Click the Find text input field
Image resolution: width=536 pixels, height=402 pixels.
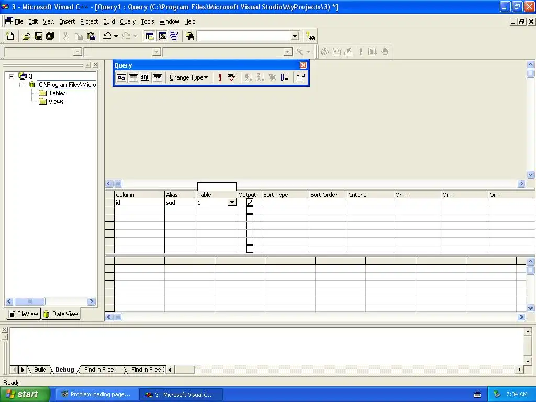pos(244,36)
